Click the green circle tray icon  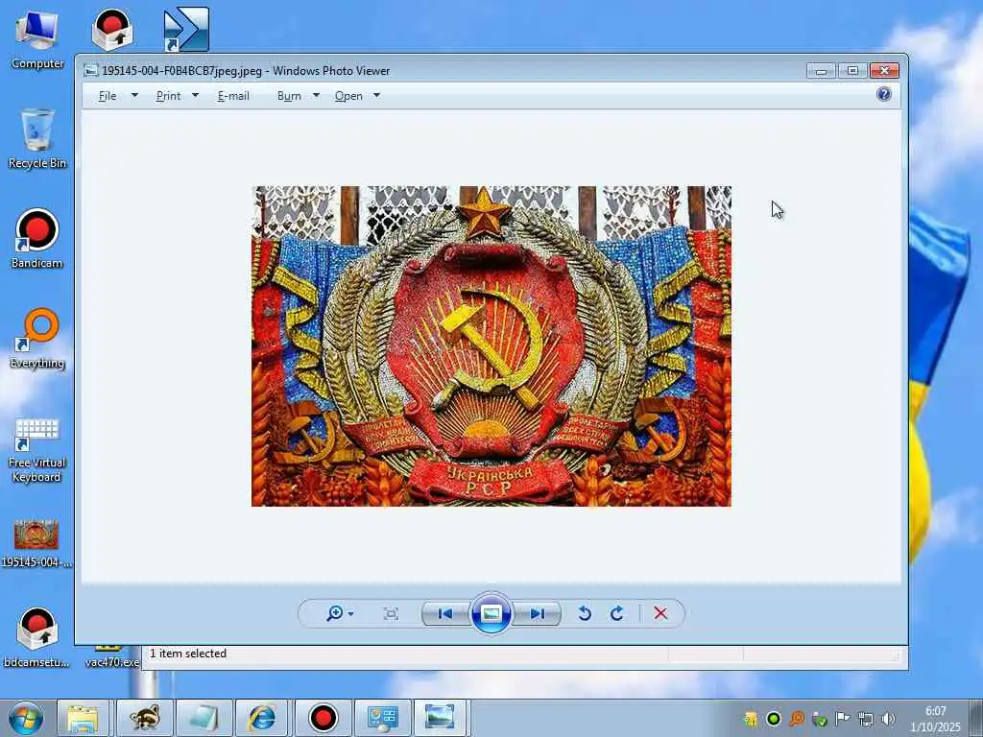[774, 718]
